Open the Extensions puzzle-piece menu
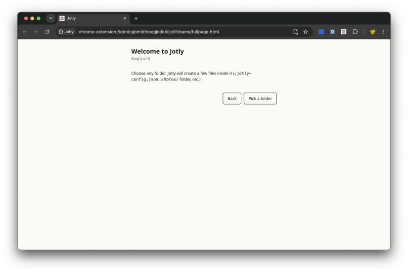This screenshot has width=408, height=273. click(x=355, y=32)
